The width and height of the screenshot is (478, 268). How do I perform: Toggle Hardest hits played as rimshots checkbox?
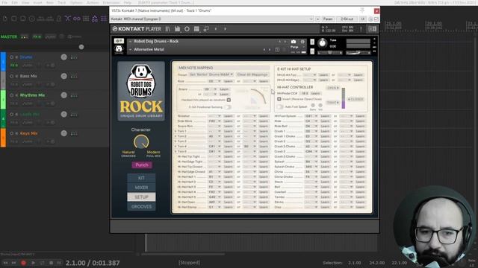coord(229,100)
